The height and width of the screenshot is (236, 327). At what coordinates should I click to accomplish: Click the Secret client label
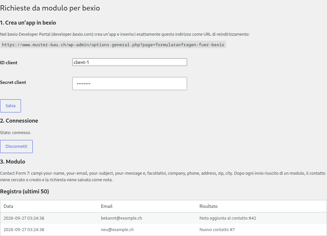pos(13,82)
